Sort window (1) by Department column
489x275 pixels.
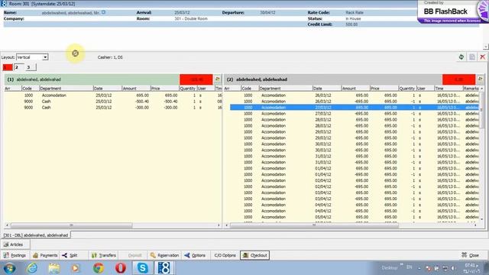[x=66, y=89]
